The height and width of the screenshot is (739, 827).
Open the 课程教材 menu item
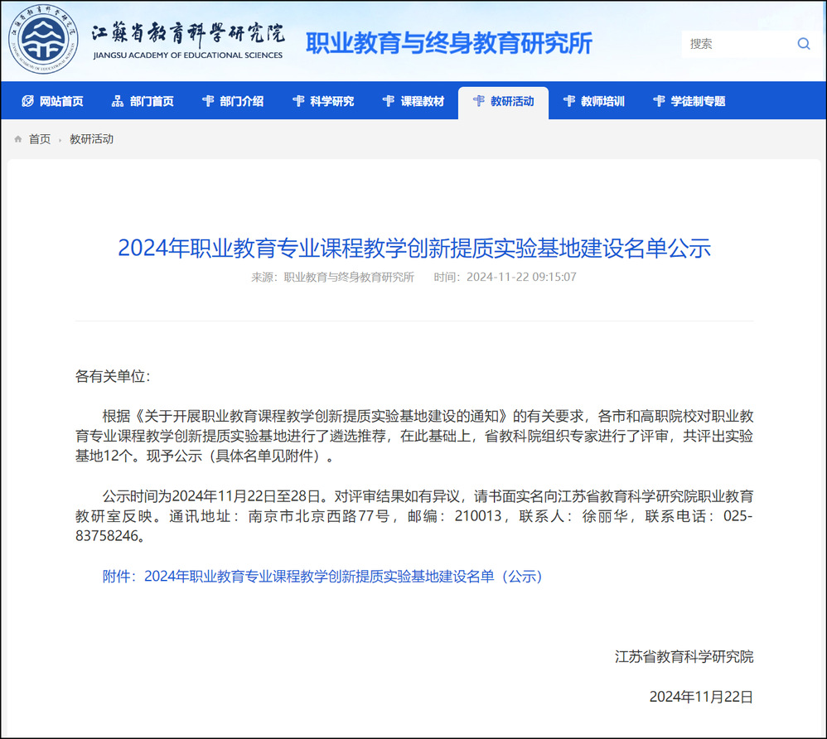pos(413,101)
